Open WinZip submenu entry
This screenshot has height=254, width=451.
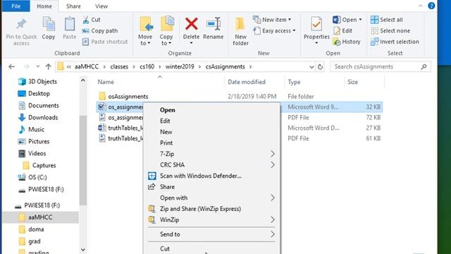tap(211, 219)
